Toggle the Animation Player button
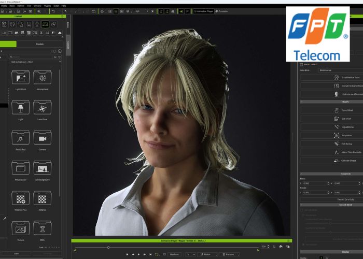The height and width of the screenshot is (259, 363). click(x=204, y=11)
